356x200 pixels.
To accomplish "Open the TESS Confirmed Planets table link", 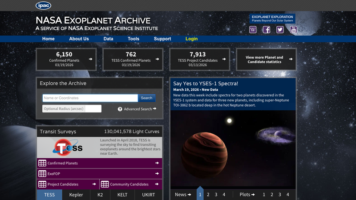I will 99,163.
